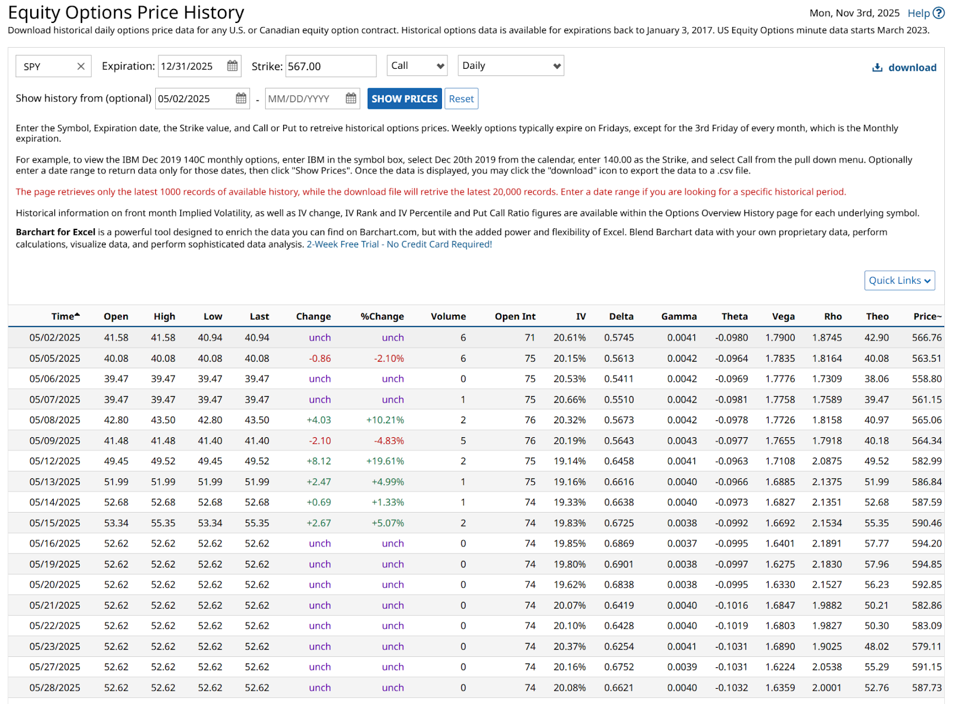
Task: Click the Help question mark icon
Action: 938,13
